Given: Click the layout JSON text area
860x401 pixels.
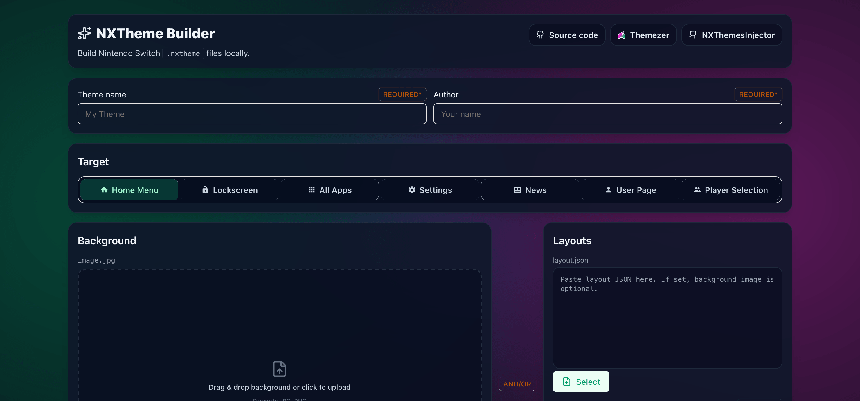Looking at the screenshot, I should coord(668,318).
